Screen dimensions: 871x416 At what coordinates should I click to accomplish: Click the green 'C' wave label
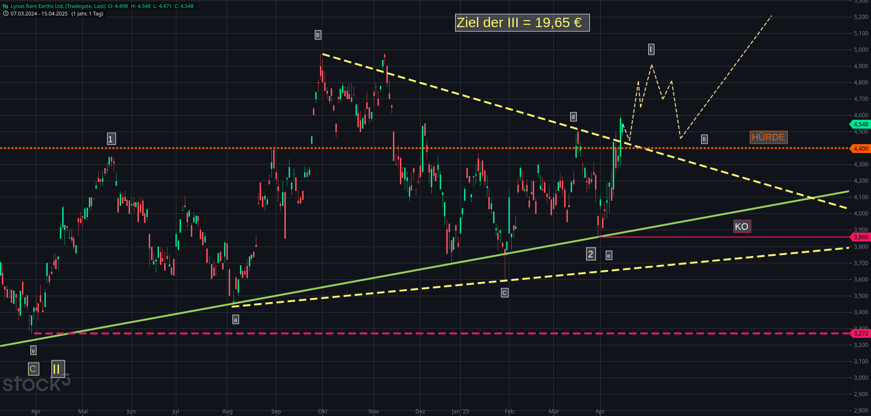click(33, 369)
